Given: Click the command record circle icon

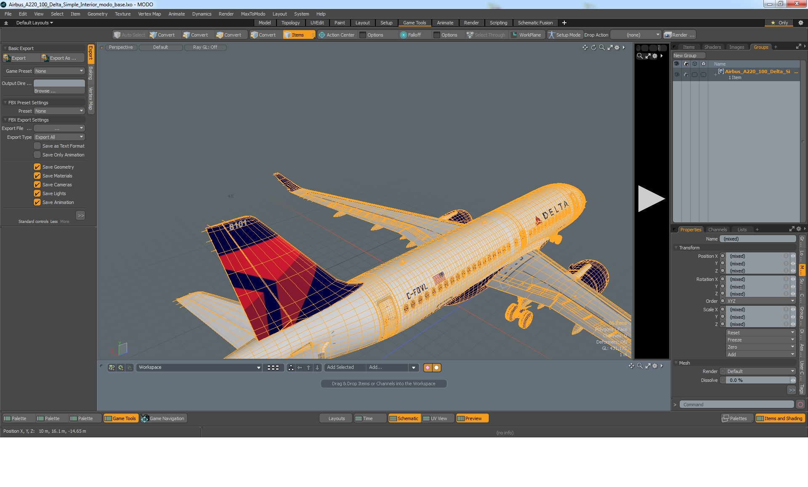Looking at the screenshot, I should pos(800,405).
